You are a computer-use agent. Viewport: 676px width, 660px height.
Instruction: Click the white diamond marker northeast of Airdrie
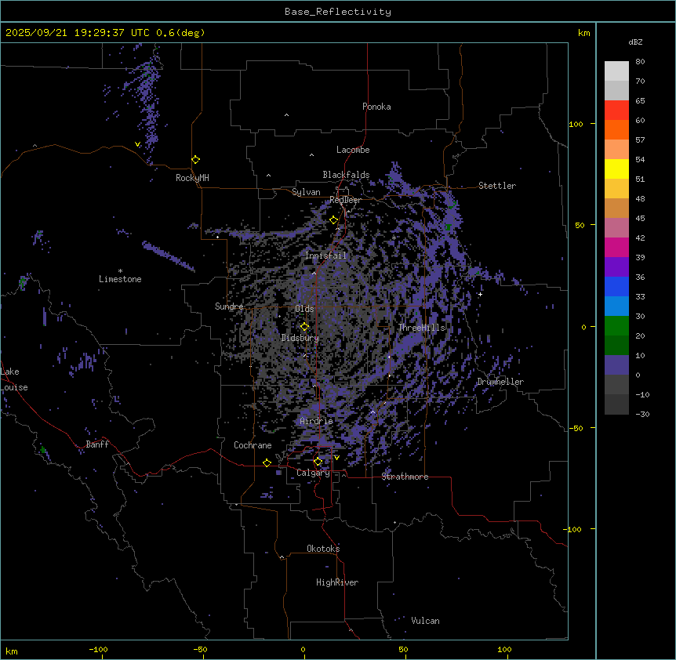[373, 412]
